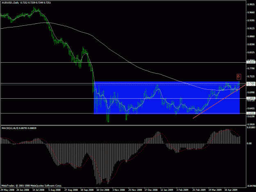This screenshot has width=256, height=192.
Task: Click the 0.9660 price scale value
Action: pyautogui.click(x=251, y=12)
